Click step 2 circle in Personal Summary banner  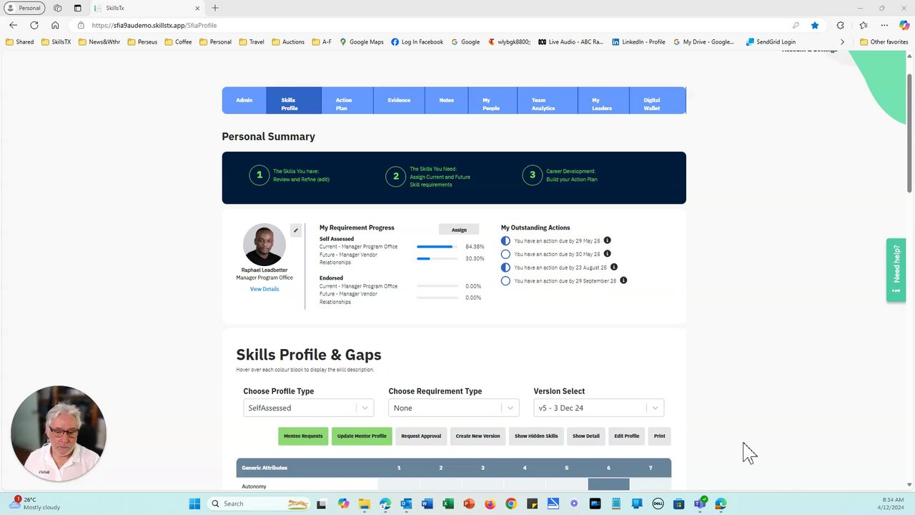395,177
